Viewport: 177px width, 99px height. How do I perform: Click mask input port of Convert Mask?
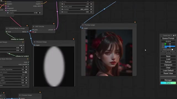point(6,32)
